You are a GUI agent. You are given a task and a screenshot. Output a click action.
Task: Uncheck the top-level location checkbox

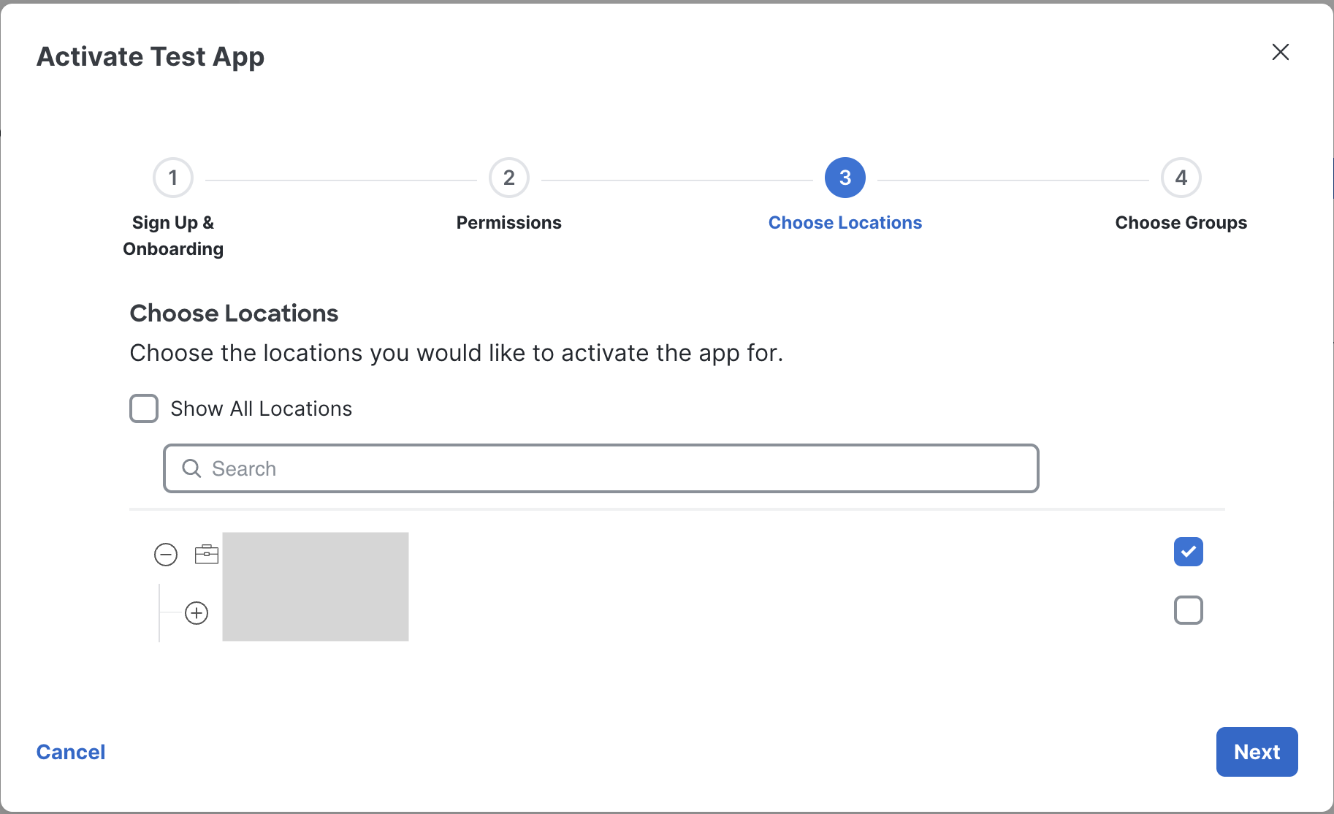[1189, 552]
